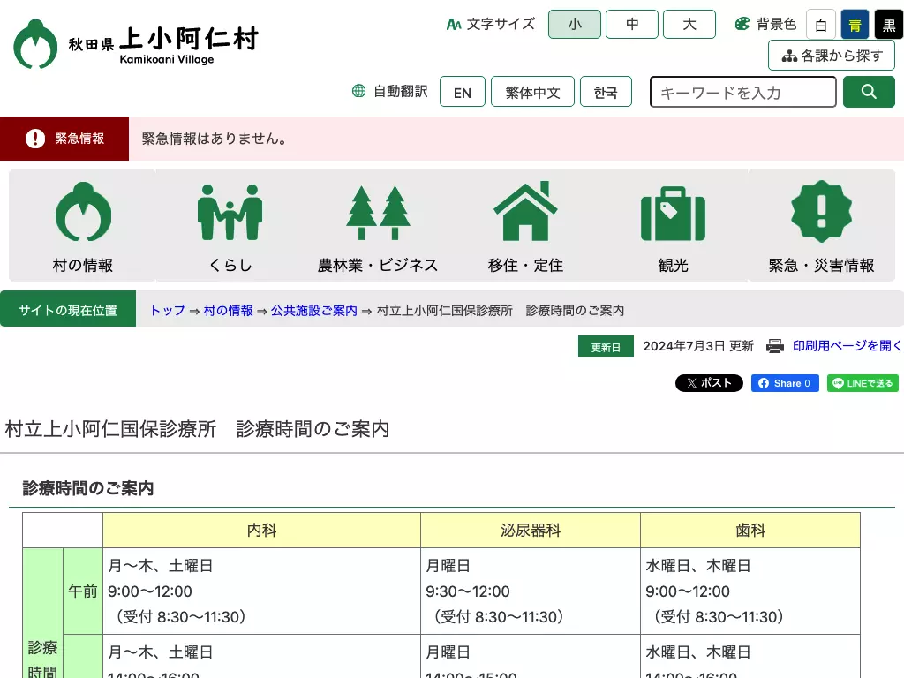Choose blue 青 background color
The image size is (904, 678).
[x=855, y=24]
